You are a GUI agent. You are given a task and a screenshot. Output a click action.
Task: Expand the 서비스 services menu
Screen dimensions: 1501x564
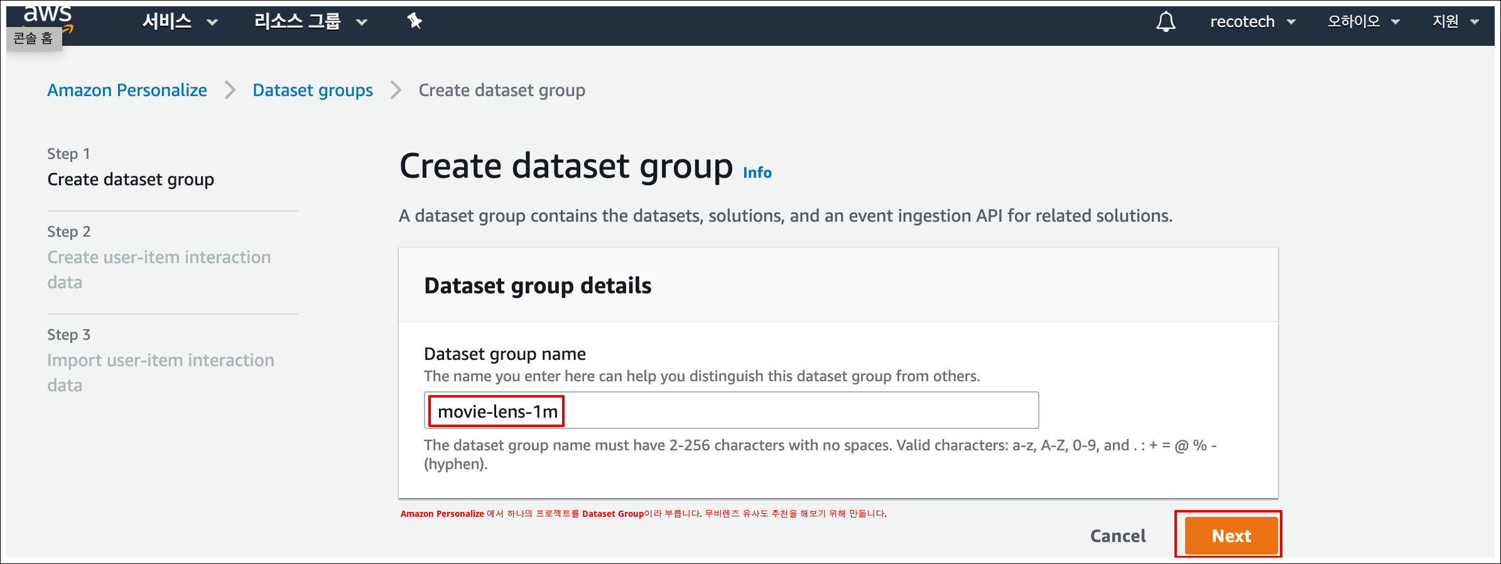(180, 22)
